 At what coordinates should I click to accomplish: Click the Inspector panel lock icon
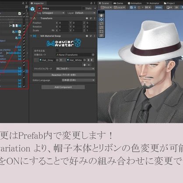91,3
